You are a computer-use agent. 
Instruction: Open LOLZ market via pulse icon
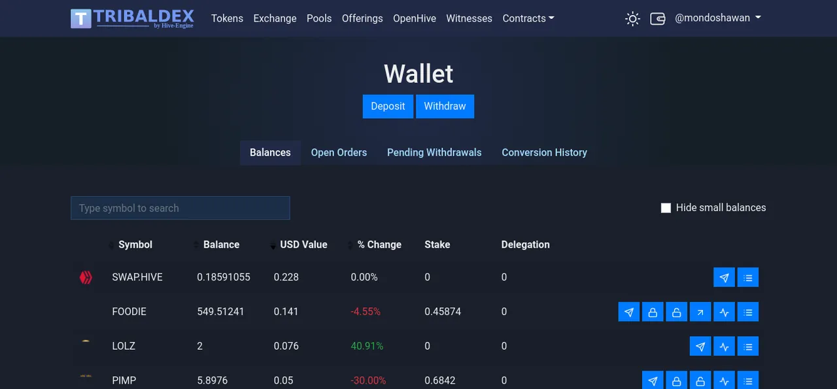[x=724, y=346]
